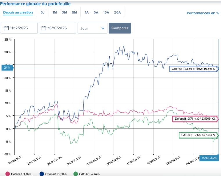Screen dimensions: 221x176
Task: Click the 12/08/2026 x-axis label
Action: coord(173,161)
